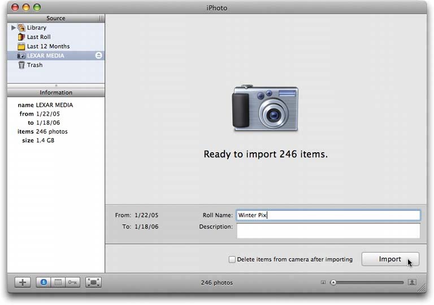Screen dimensions: 434x305
Task: Click the small thumbnail size icon
Action: [x=323, y=282]
